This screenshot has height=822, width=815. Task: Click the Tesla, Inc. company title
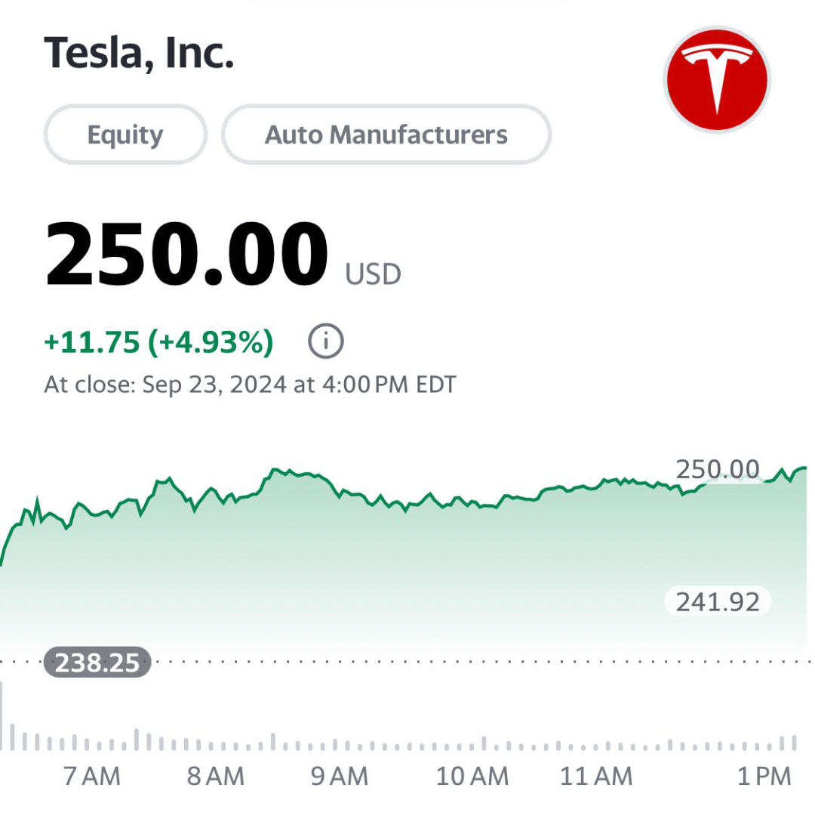[139, 53]
